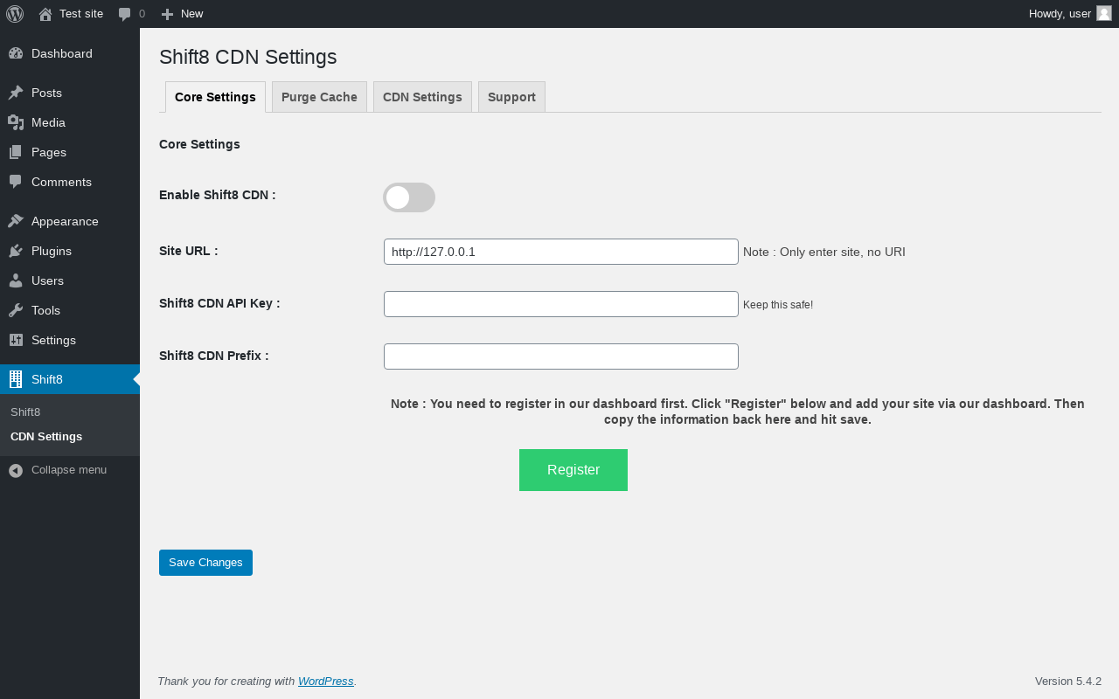Click the user avatar in admin bar
The width and height of the screenshot is (1119, 699).
tap(1104, 13)
